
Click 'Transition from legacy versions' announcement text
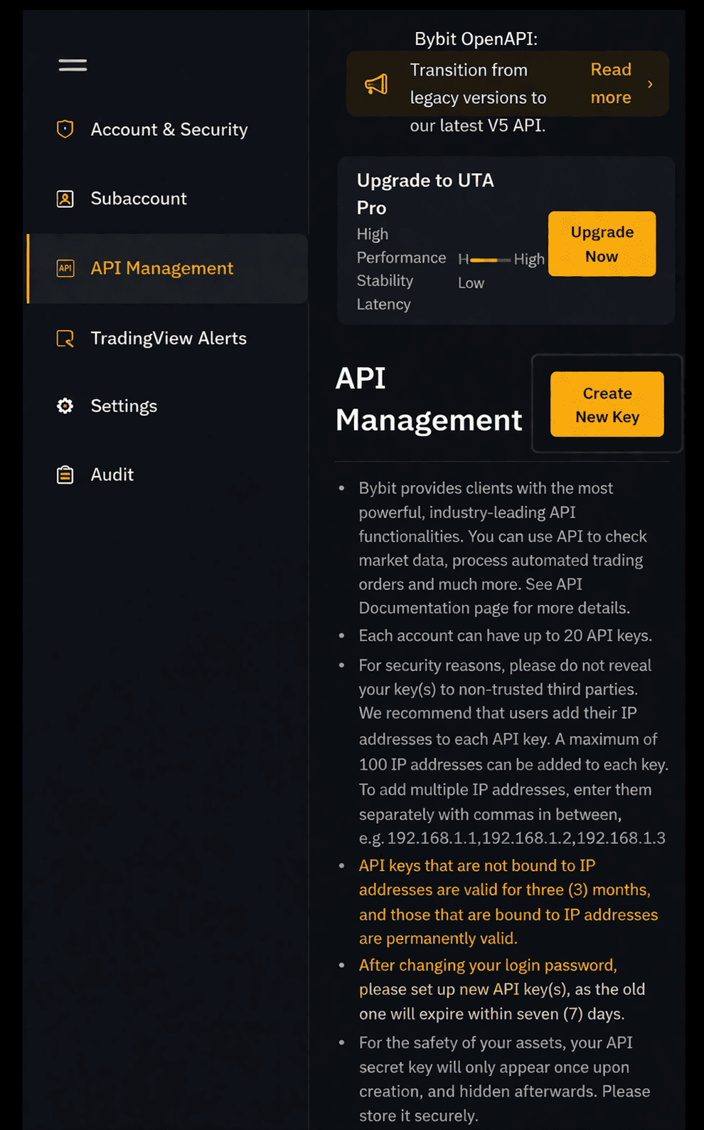[478, 97]
